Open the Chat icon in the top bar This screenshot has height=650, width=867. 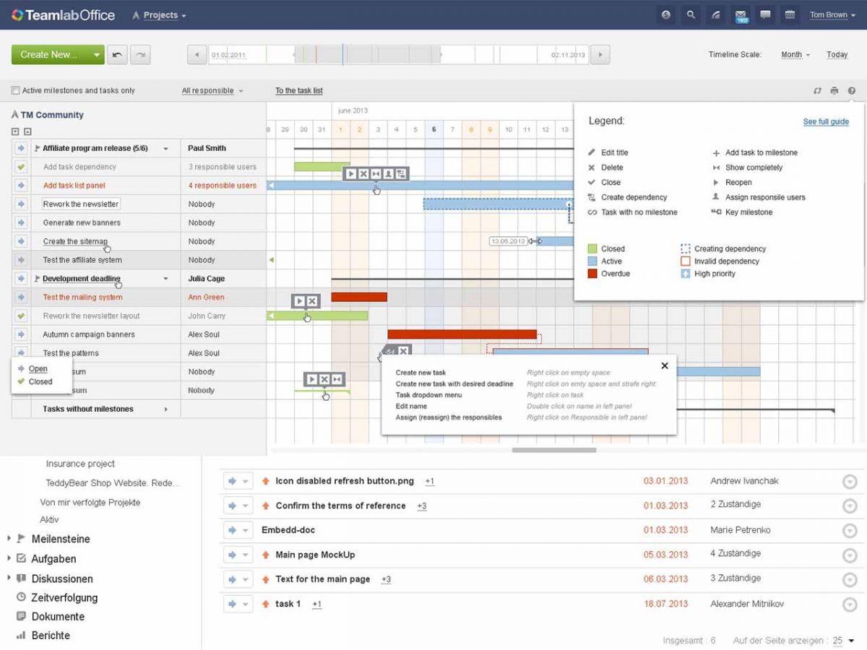pyautogui.click(x=766, y=14)
